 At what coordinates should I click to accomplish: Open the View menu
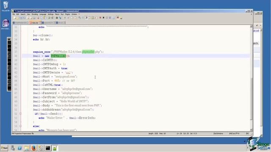(28, 14)
